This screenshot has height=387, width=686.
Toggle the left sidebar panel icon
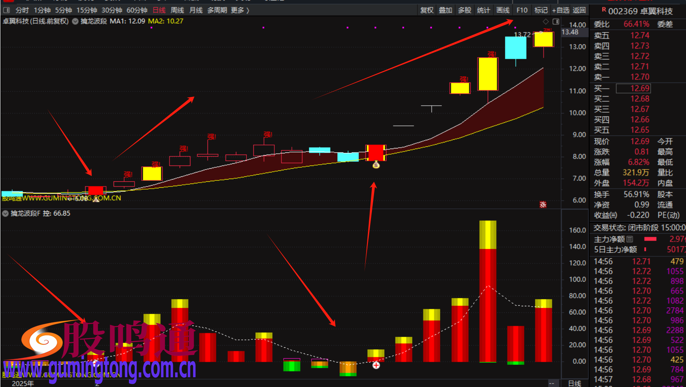tap(6, 10)
